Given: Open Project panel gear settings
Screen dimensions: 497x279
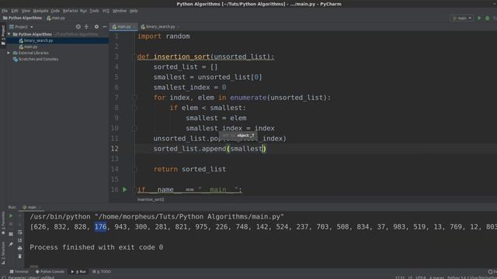Looking at the screenshot, I should 96,27.
